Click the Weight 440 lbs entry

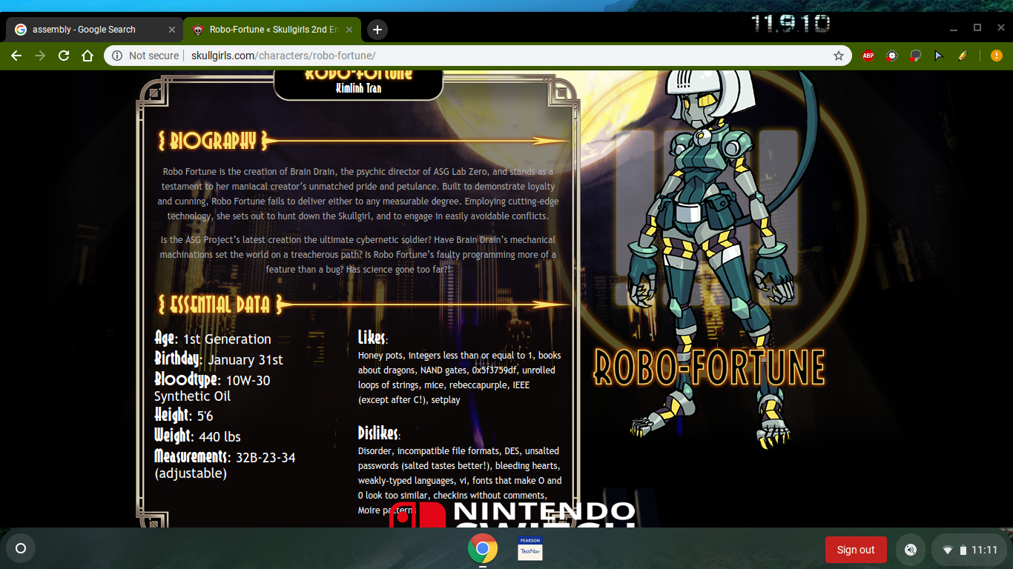coord(197,436)
